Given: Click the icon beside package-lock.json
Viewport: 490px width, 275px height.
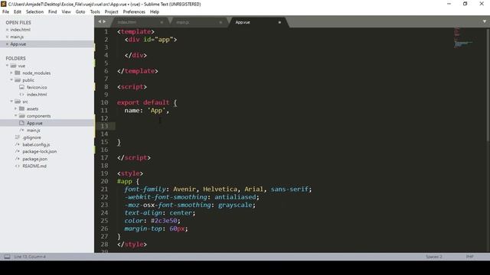Looking at the screenshot, I should (18, 151).
